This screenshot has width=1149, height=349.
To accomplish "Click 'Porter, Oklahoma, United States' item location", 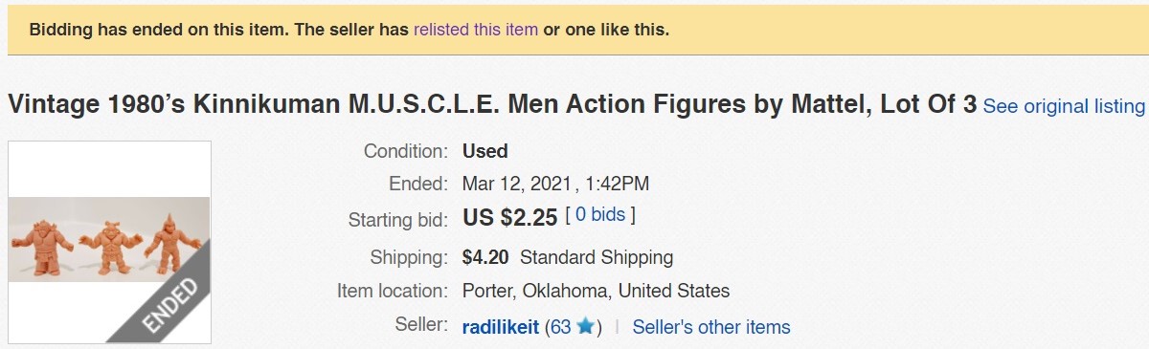I will [x=596, y=291].
